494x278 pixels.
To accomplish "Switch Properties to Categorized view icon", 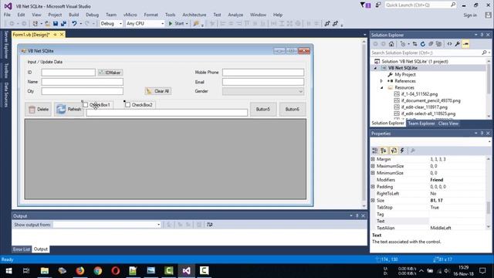I will [375, 151].
